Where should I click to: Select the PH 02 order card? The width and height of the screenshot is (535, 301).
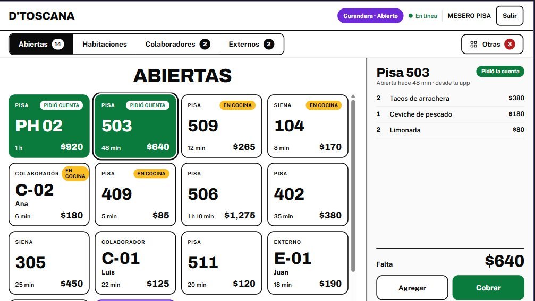(x=49, y=126)
